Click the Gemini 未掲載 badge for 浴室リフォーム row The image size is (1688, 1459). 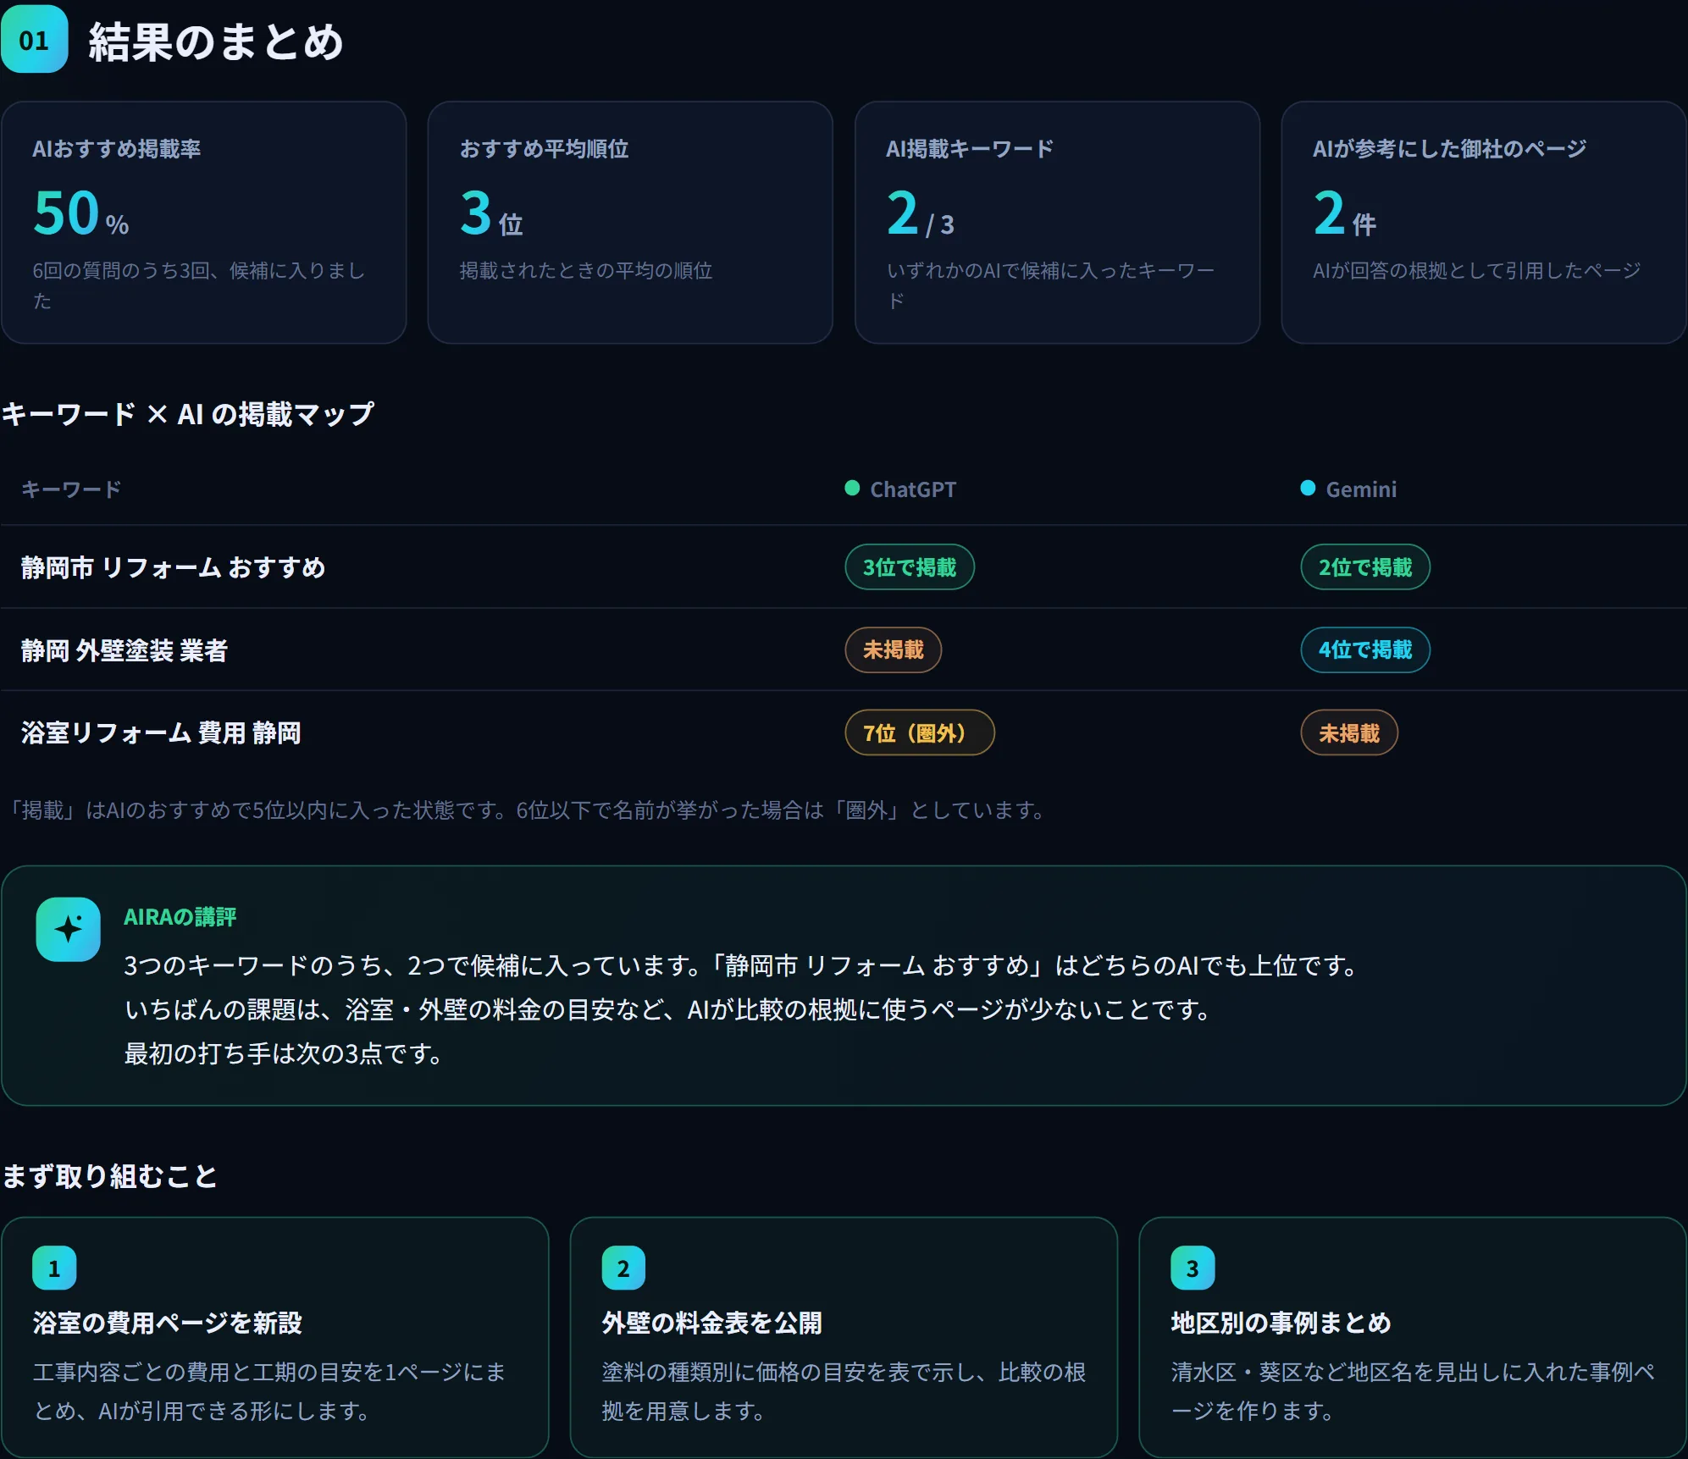[x=1349, y=732]
